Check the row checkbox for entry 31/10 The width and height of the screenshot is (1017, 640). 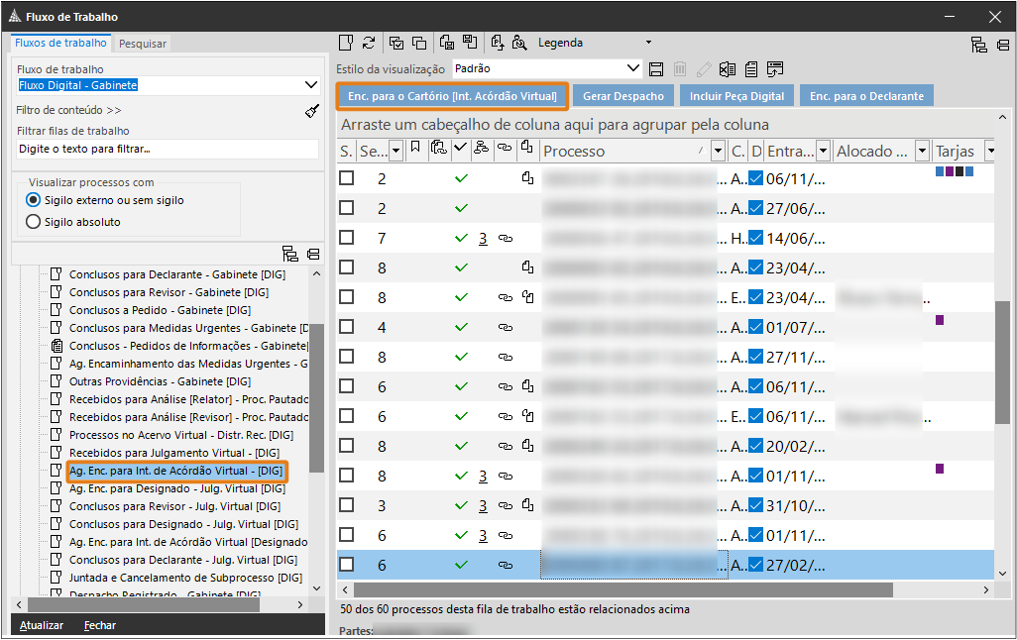click(x=346, y=504)
